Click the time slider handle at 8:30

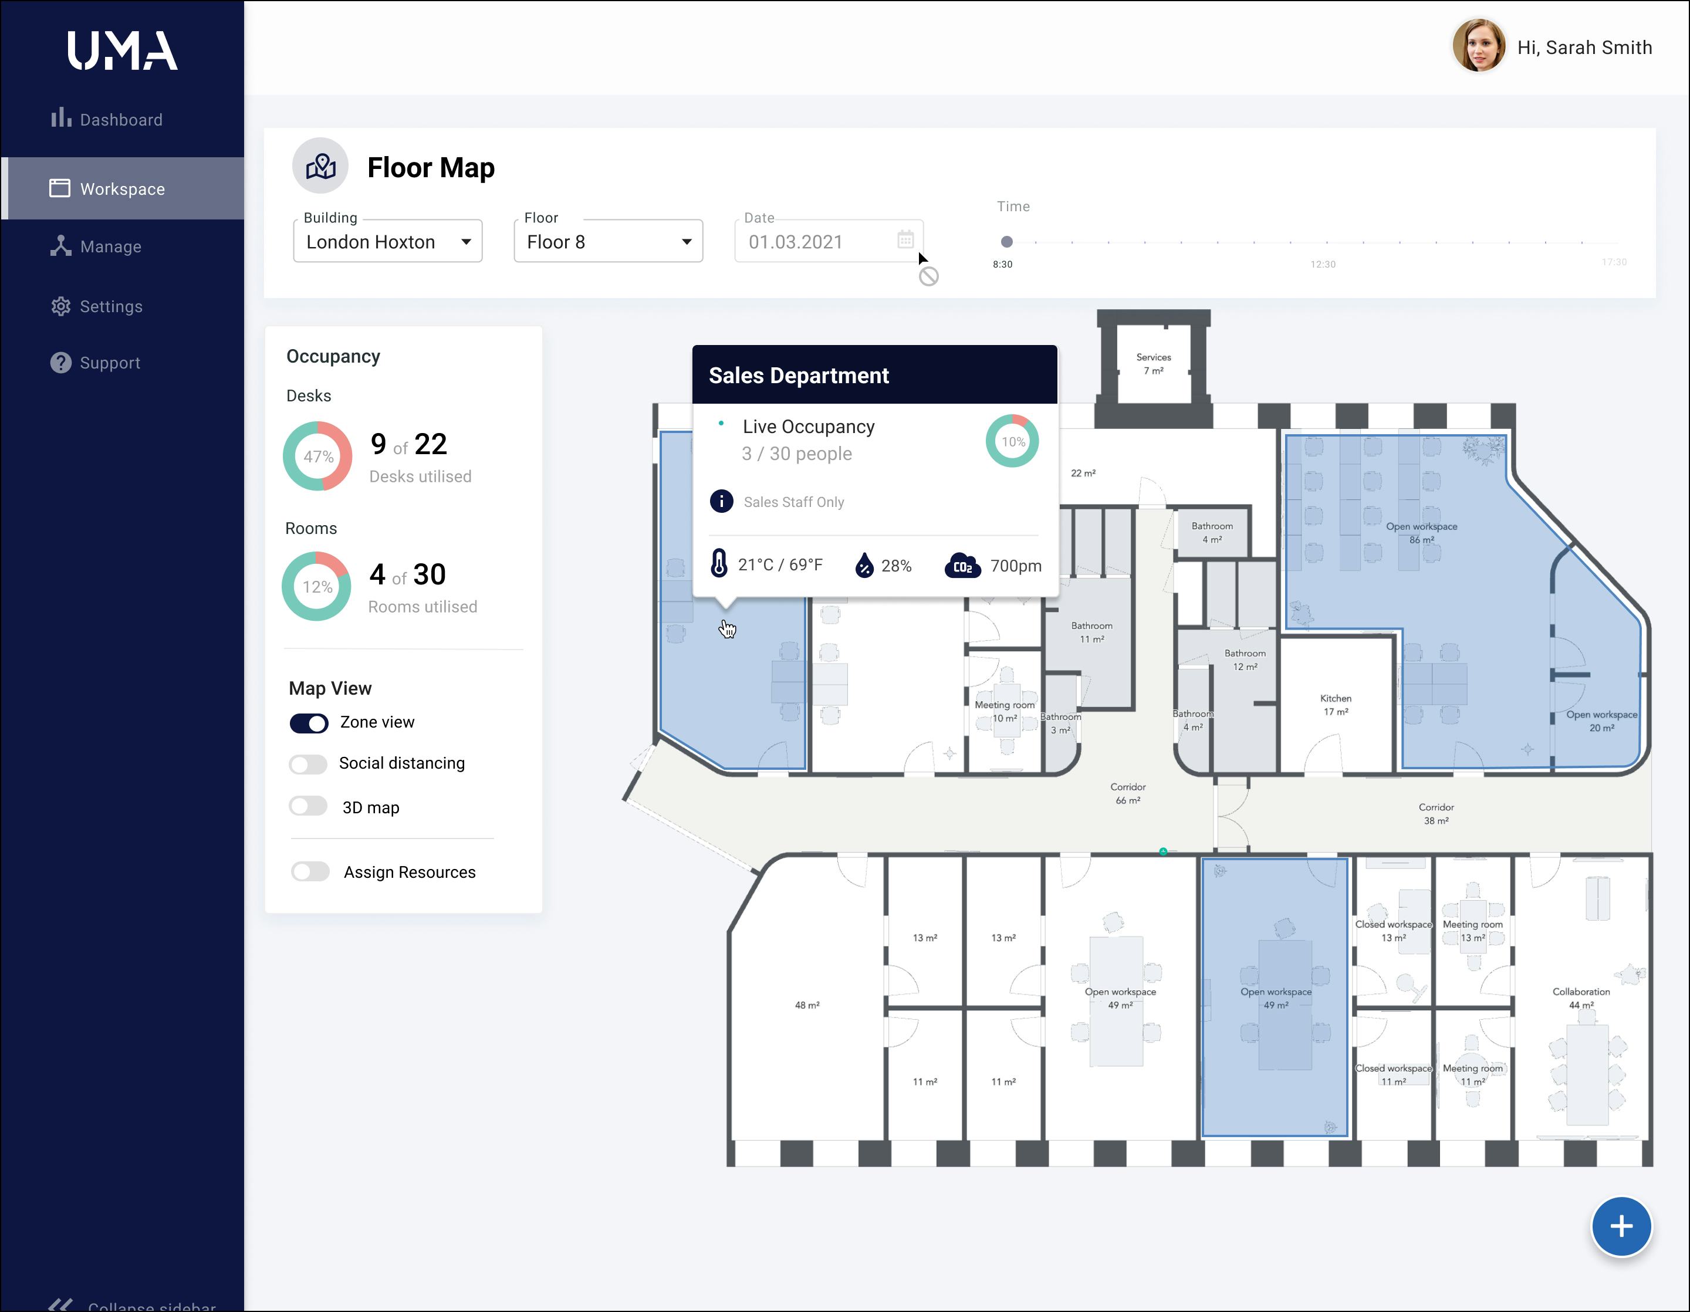click(x=1006, y=241)
